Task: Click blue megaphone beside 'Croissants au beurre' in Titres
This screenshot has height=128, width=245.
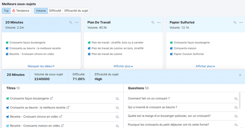Action: pyautogui.click(x=8, y=108)
